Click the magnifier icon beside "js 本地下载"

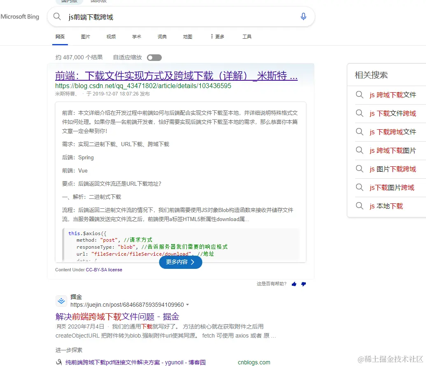click(359, 206)
